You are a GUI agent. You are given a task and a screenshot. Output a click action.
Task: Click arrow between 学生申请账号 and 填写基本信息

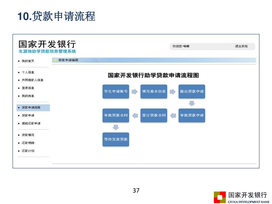pos(135,92)
